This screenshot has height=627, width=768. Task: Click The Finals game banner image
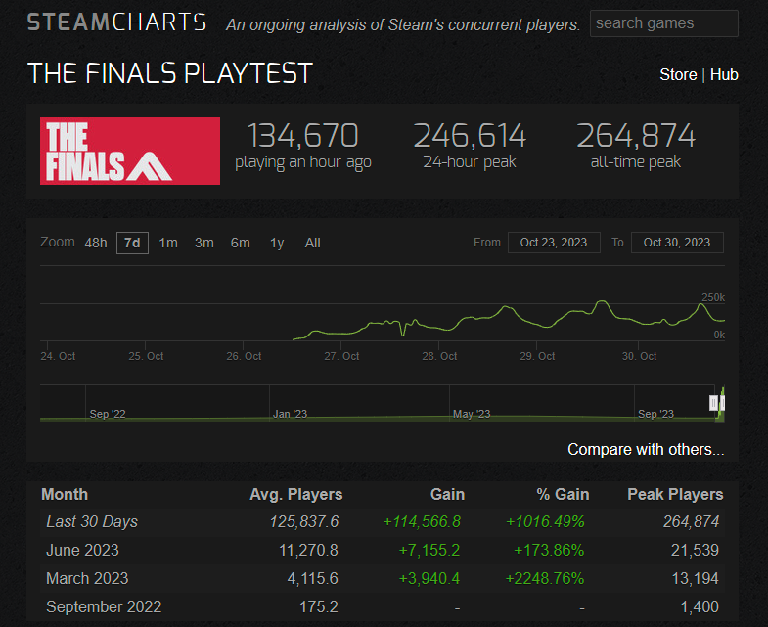[x=130, y=151]
